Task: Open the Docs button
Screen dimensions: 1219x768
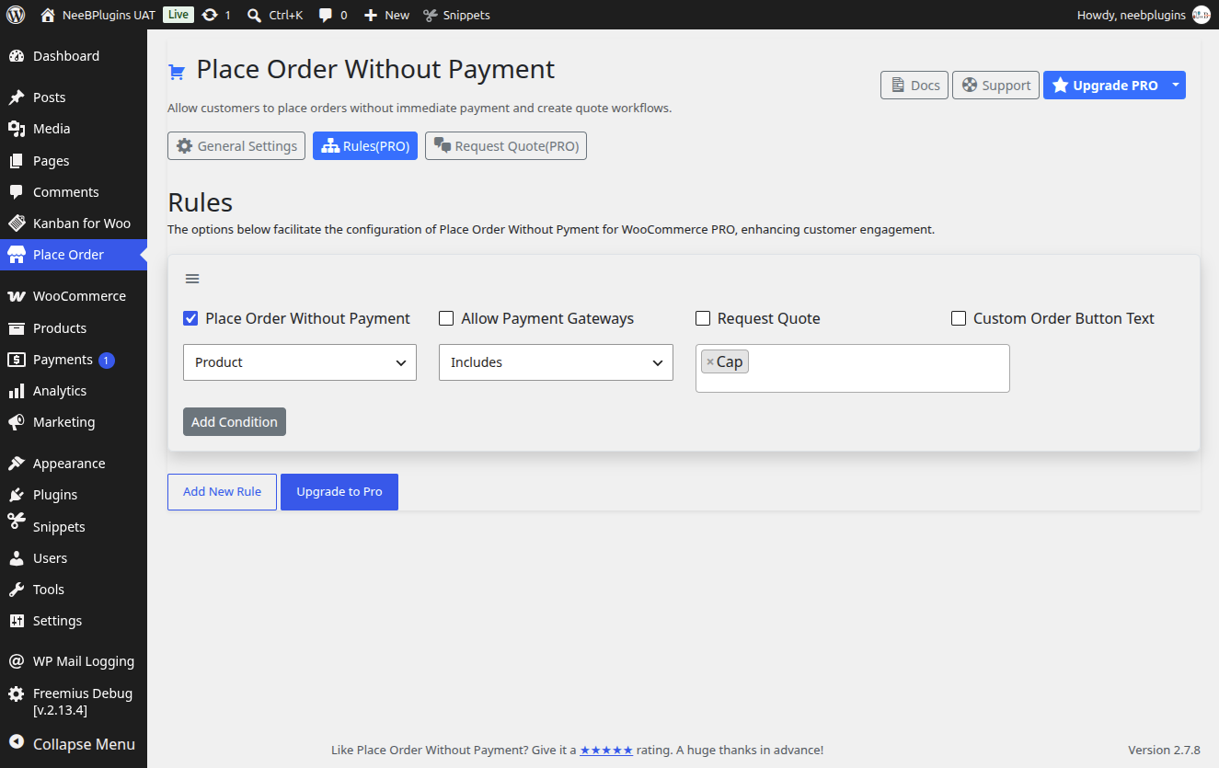Action: pyautogui.click(x=914, y=85)
